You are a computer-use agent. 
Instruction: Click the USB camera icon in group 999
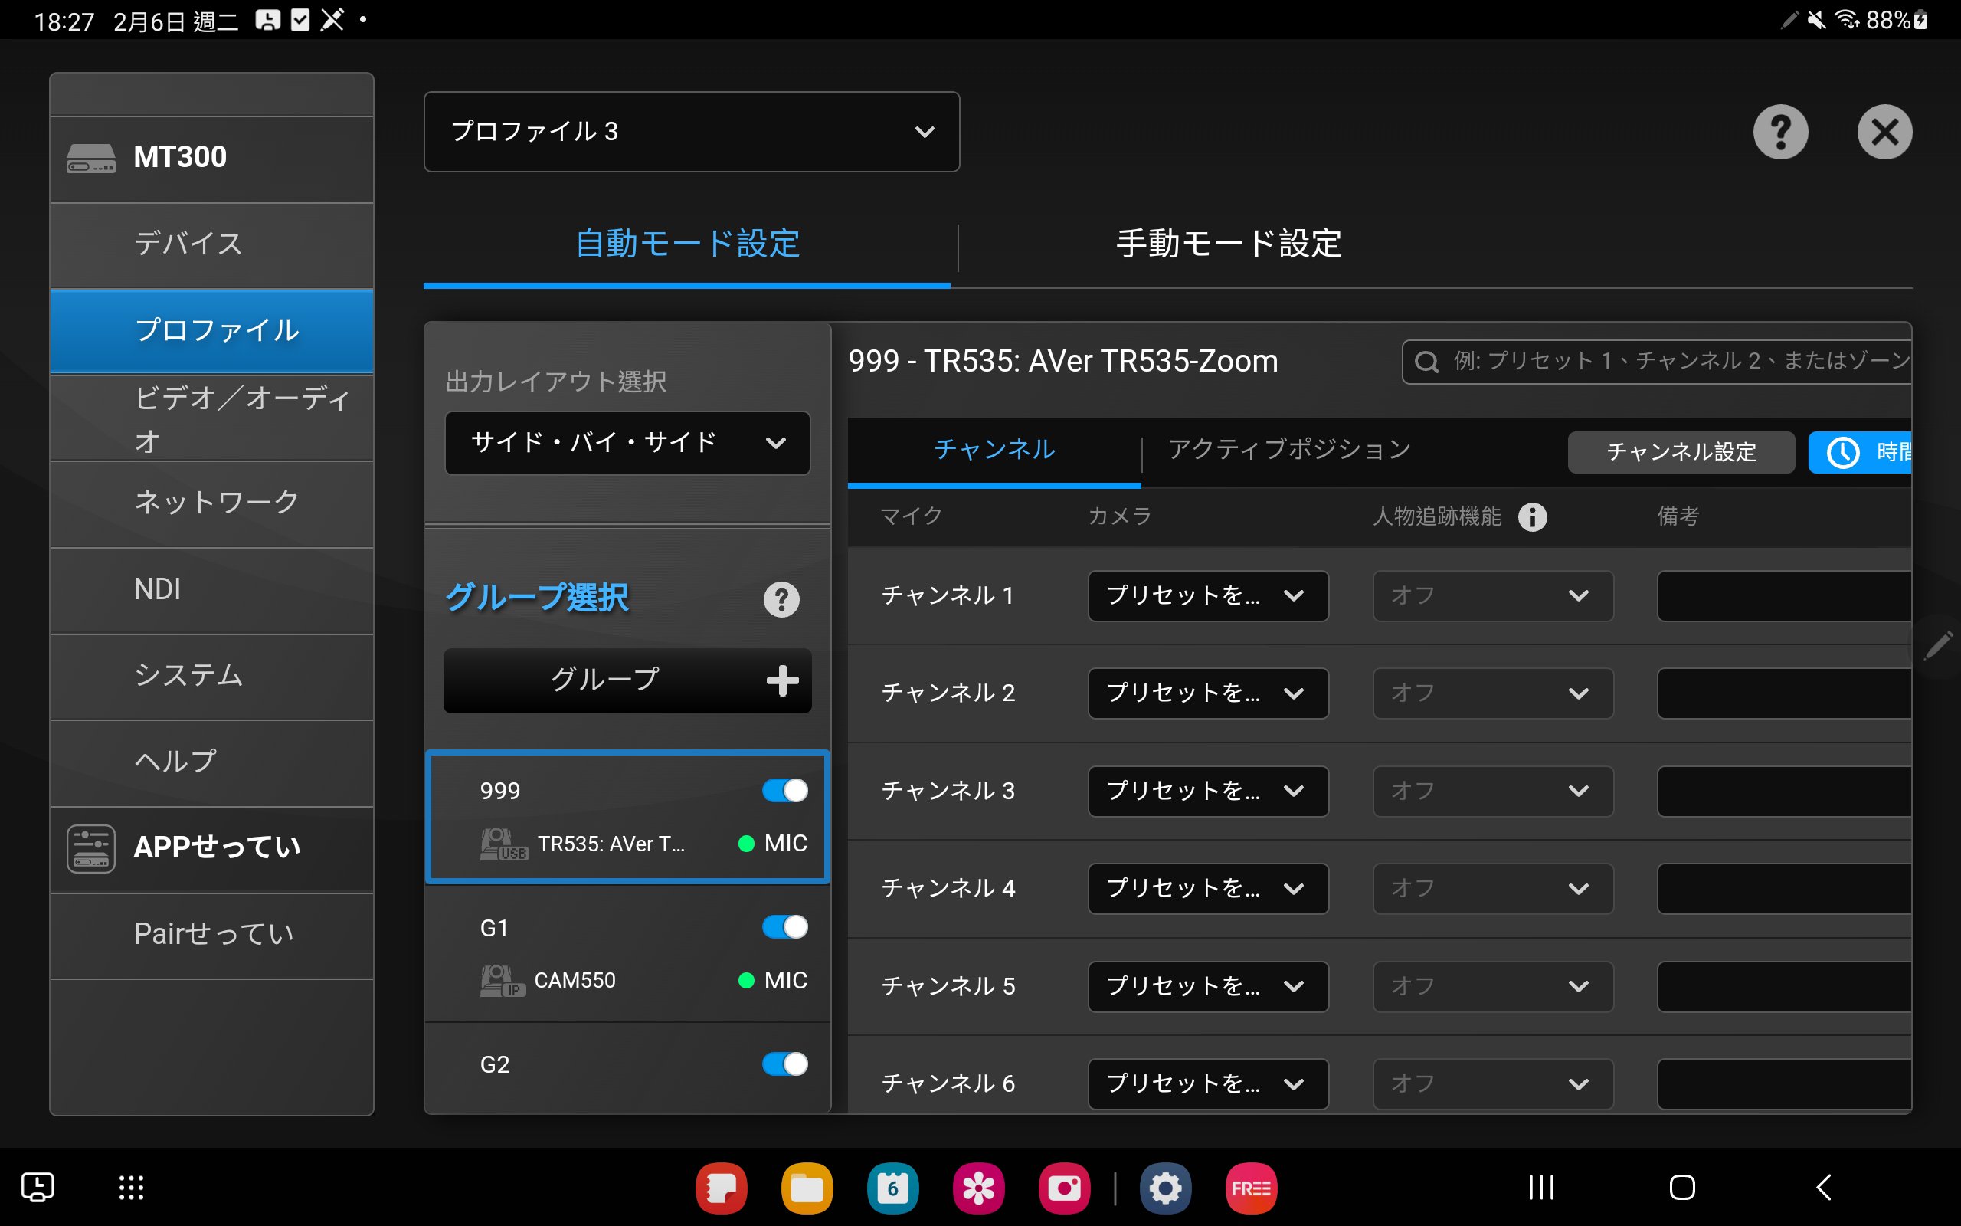click(503, 844)
